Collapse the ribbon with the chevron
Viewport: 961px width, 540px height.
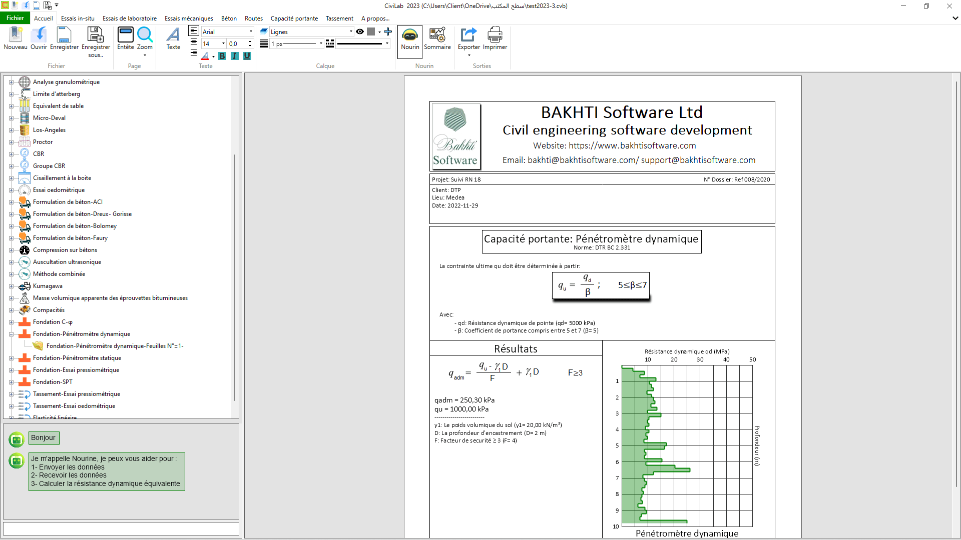pos(955,18)
